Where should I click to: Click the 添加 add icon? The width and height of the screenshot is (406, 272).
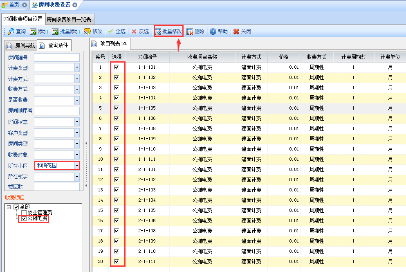(33, 31)
